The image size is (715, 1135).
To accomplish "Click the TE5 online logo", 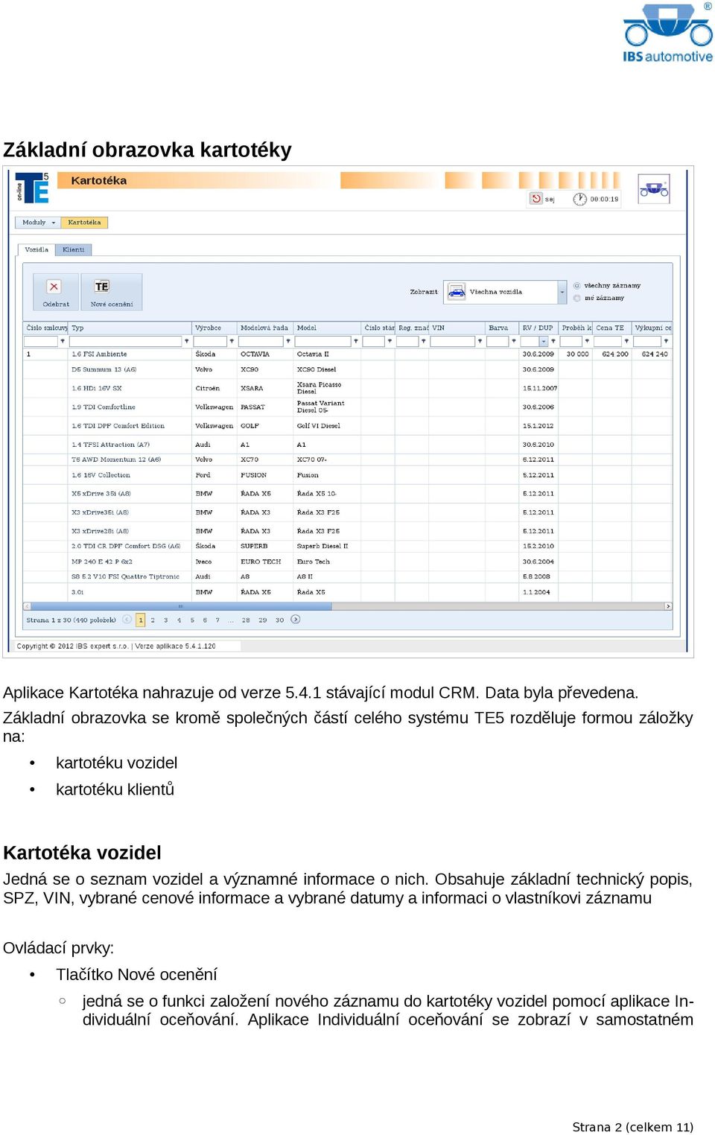I will pyautogui.click(x=32, y=188).
